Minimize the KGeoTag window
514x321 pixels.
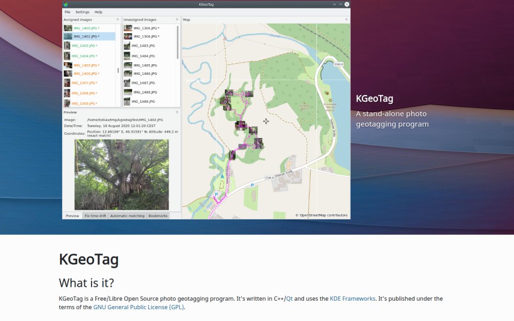334,4
